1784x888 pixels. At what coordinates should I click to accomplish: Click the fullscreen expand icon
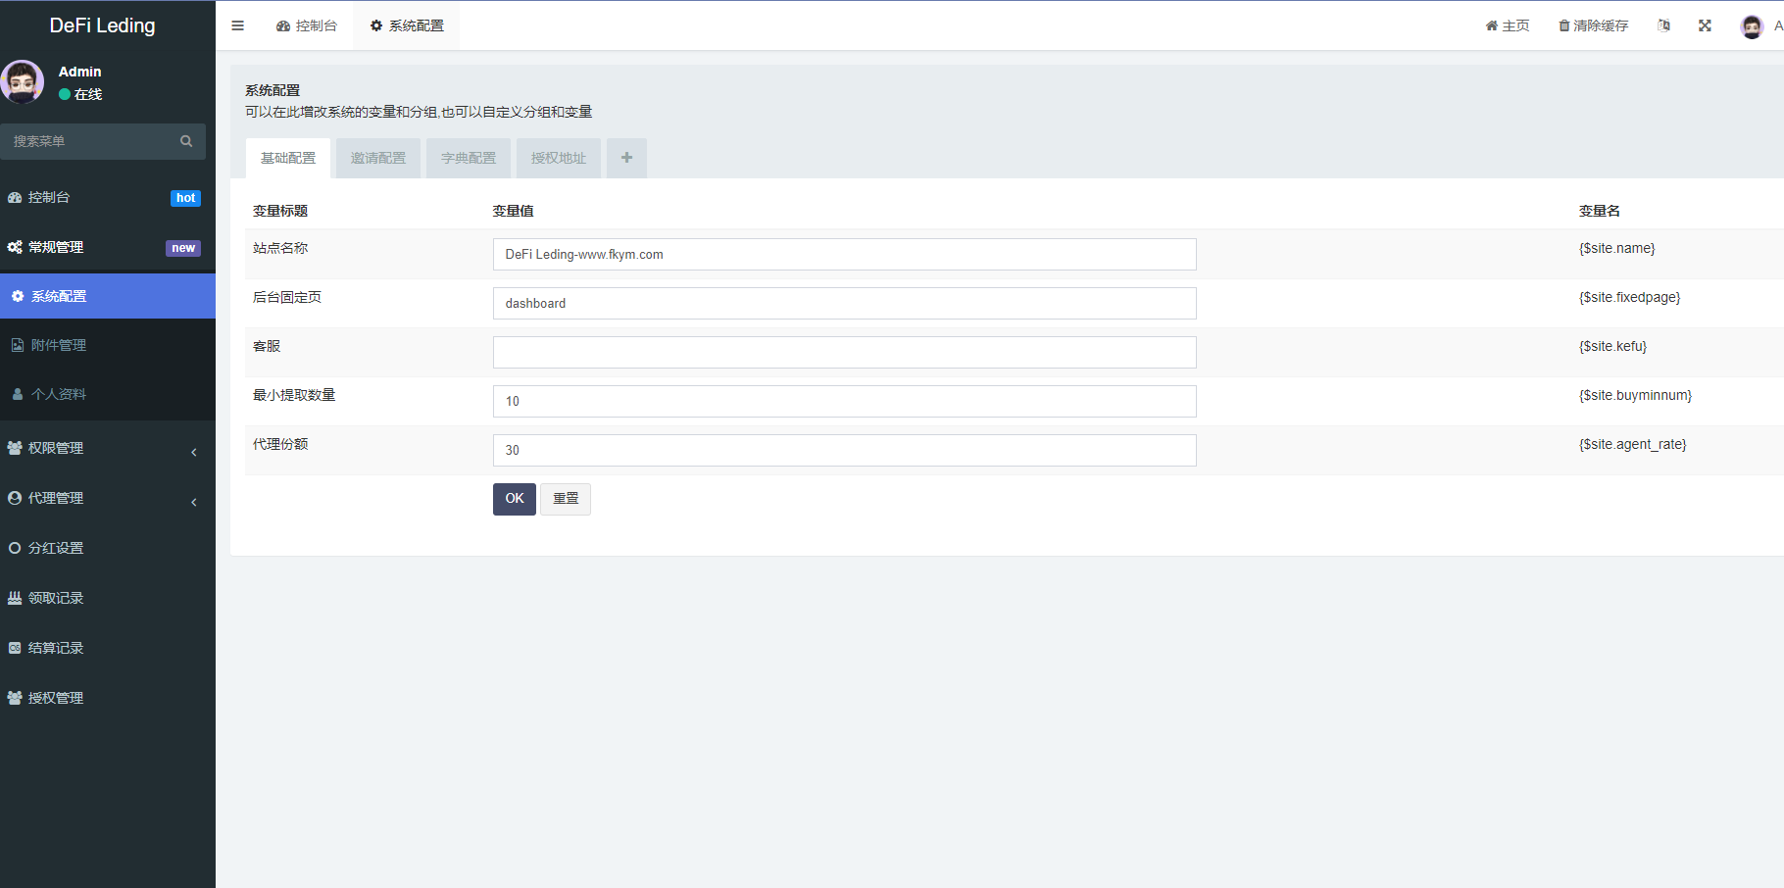1705,25
